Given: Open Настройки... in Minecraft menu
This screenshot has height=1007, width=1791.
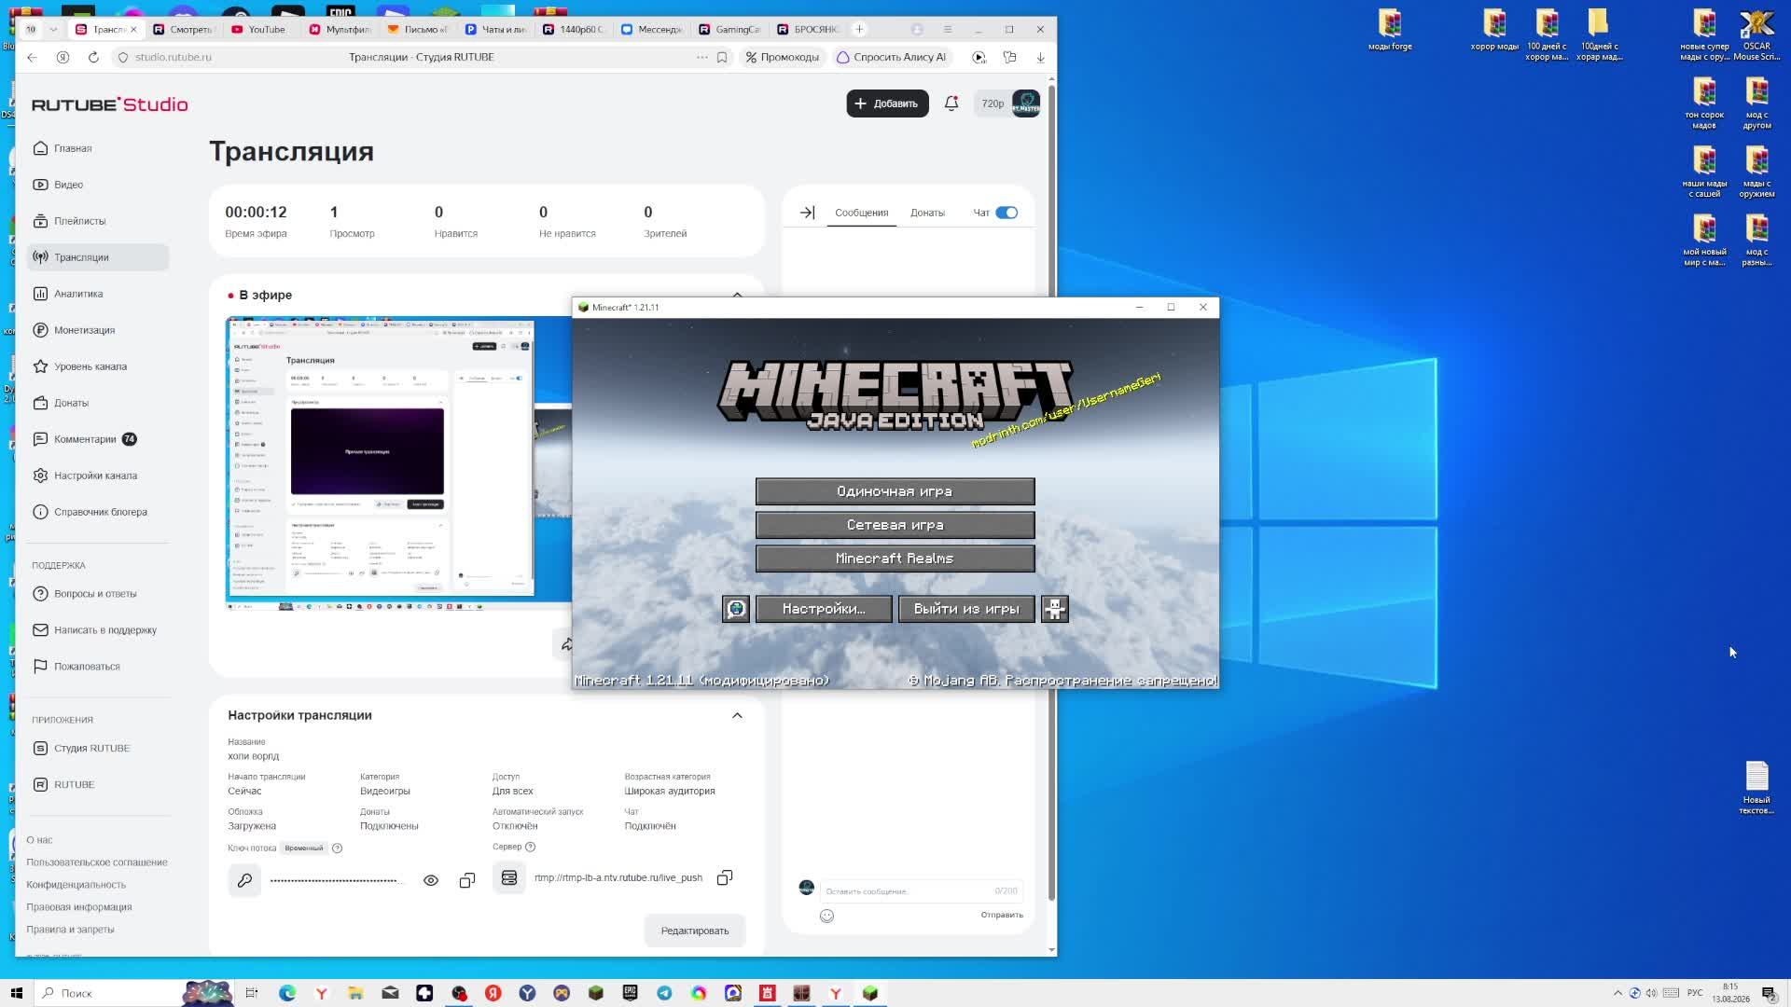Looking at the screenshot, I should pyautogui.click(x=824, y=609).
